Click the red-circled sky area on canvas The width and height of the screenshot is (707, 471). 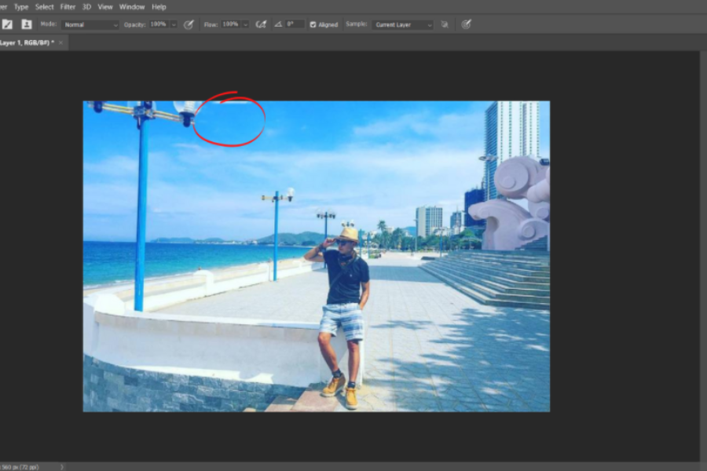(229, 120)
